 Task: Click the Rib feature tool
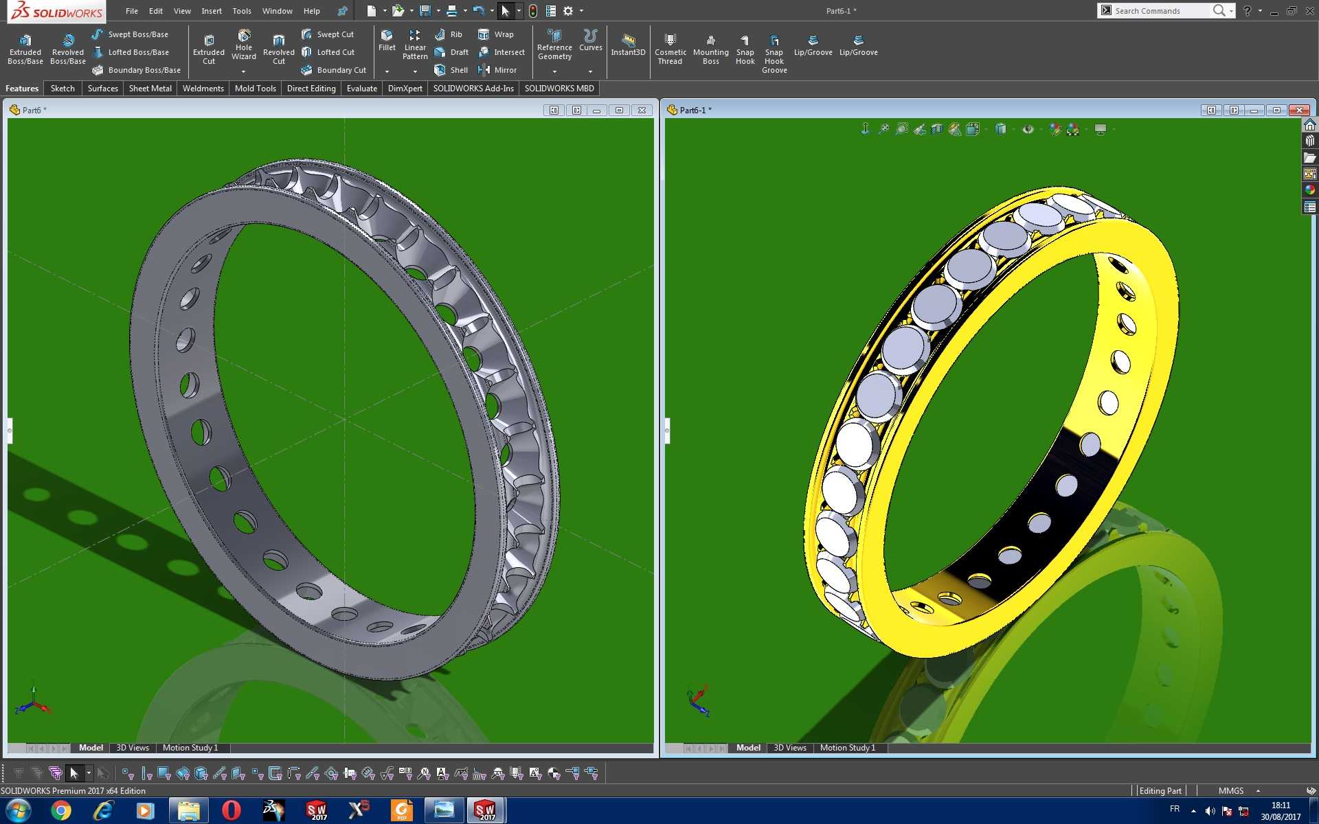click(449, 34)
